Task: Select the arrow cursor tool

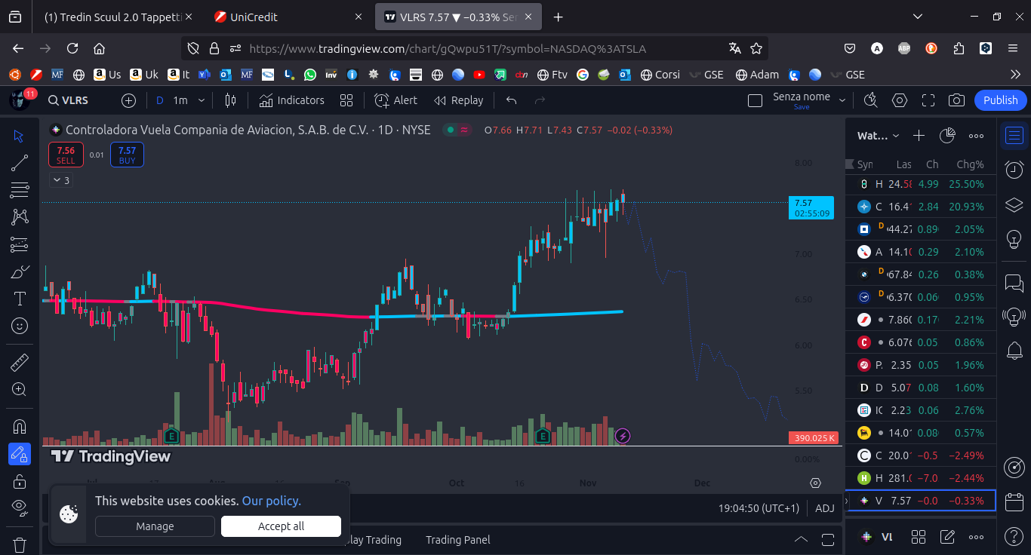Action: tap(20, 136)
